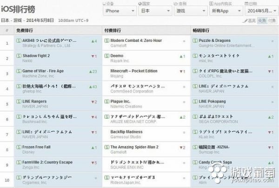The height and width of the screenshot is (188, 279).
Task: Open Modern Combat 4: Zero Hour
Action: [136, 40]
